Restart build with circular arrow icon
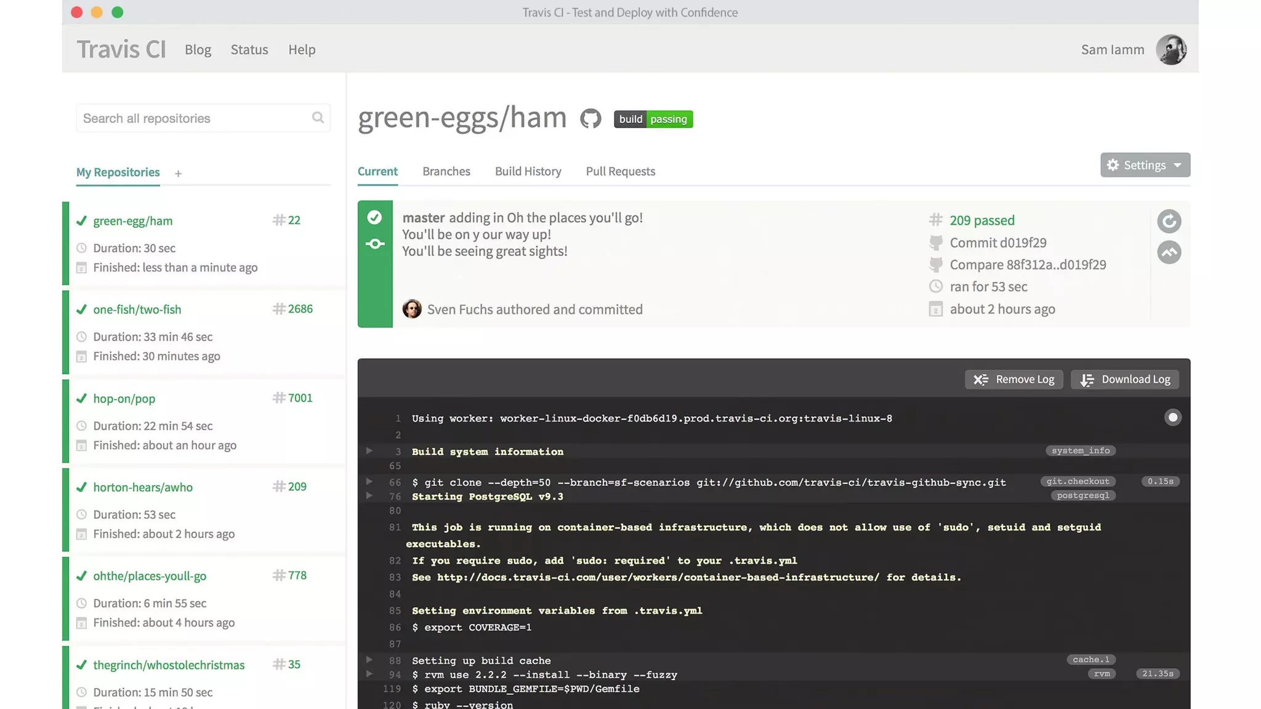Image resolution: width=1261 pixels, height=709 pixels. click(1169, 221)
